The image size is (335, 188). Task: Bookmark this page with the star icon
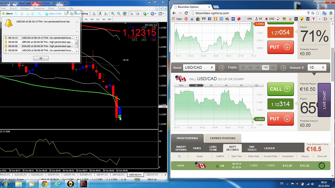coord(317,13)
